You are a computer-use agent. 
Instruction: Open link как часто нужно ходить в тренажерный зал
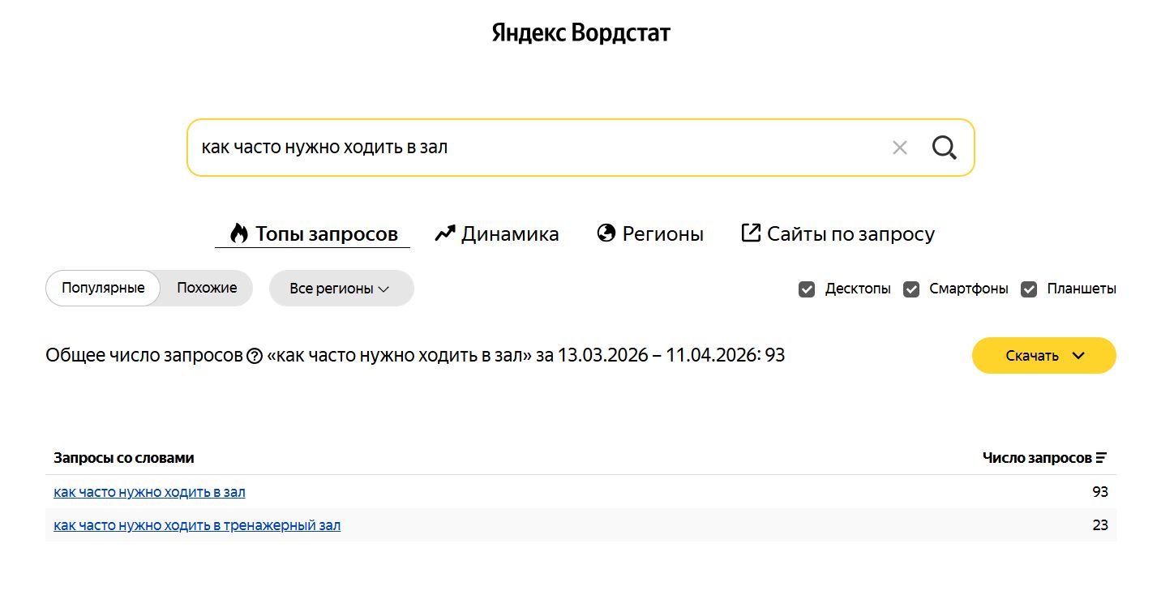[x=197, y=525]
